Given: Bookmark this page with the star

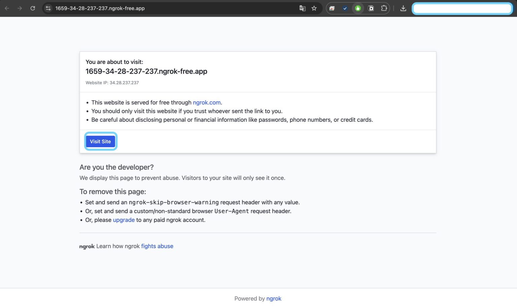Looking at the screenshot, I should 314,8.
